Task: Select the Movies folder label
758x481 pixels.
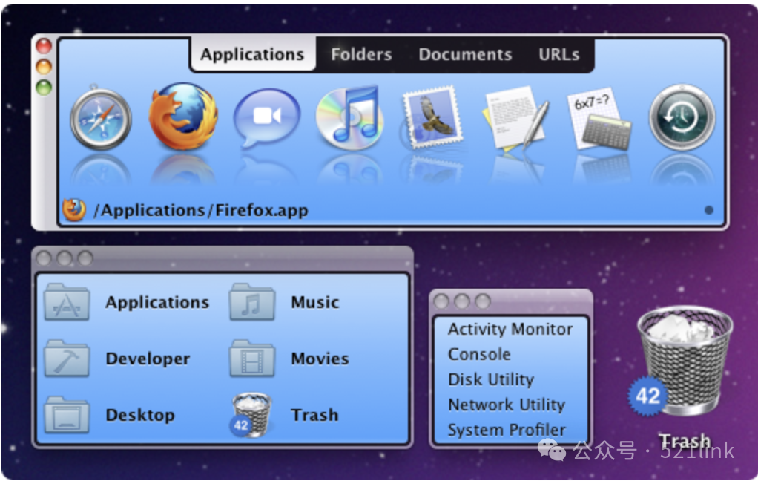Action: click(x=320, y=359)
